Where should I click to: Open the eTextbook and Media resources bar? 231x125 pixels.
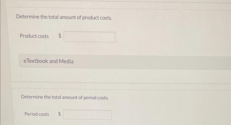(125, 62)
